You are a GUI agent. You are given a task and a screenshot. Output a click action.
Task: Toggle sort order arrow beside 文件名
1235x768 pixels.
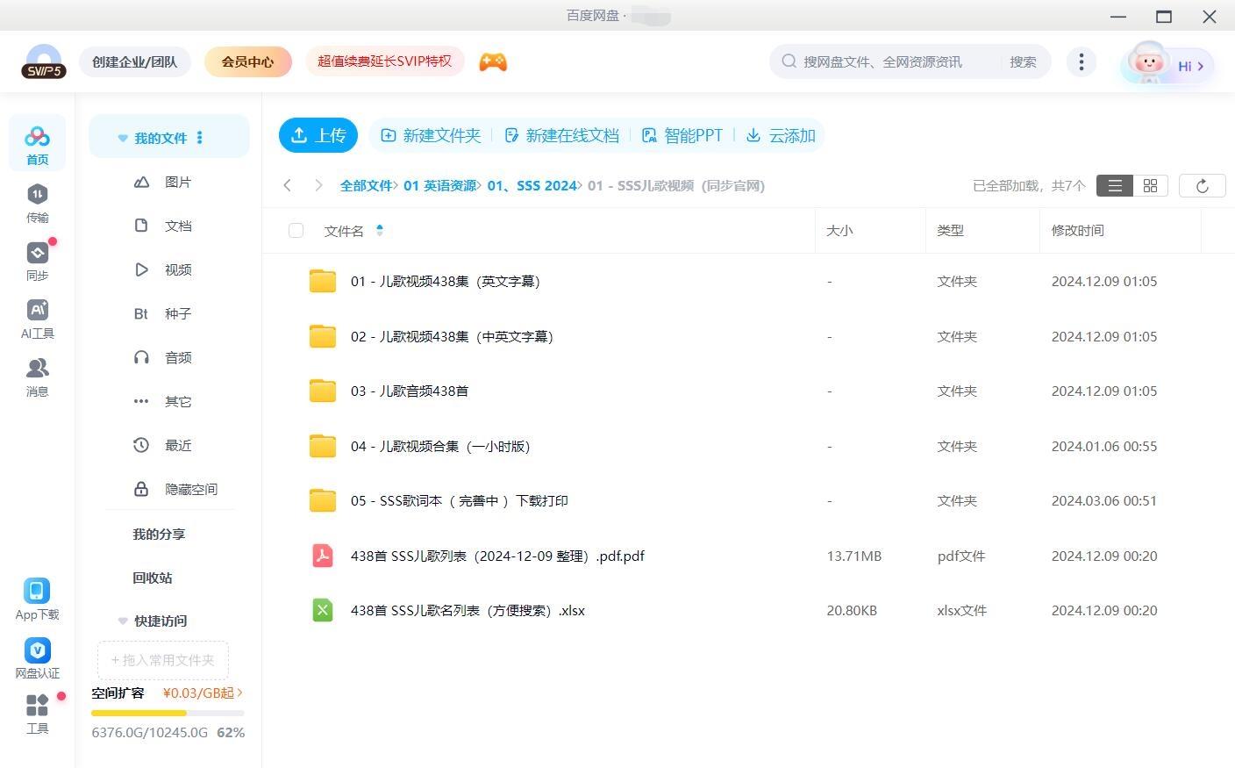pos(380,231)
